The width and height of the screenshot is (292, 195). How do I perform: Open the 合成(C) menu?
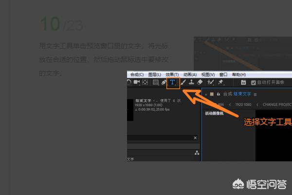pyautogui.click(x=137, y=75)
